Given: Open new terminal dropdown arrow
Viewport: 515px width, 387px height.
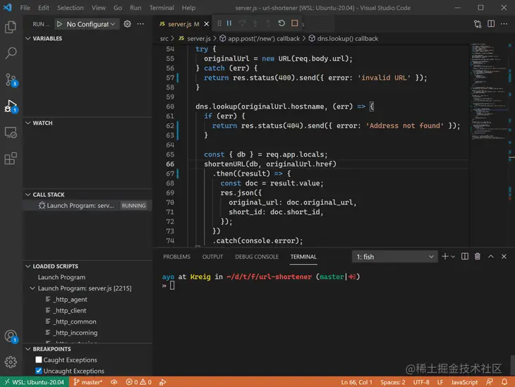Looking at the screenshot, I should [x=453, y=257].
